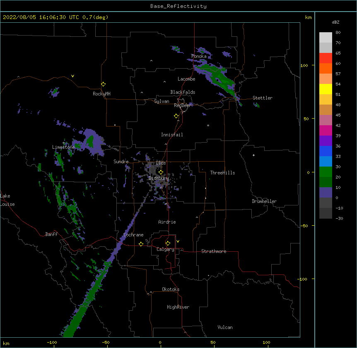Click the Base_Reflectivity title text
Viewport: 357px width, 348px height.
click(x=178, y=6)
